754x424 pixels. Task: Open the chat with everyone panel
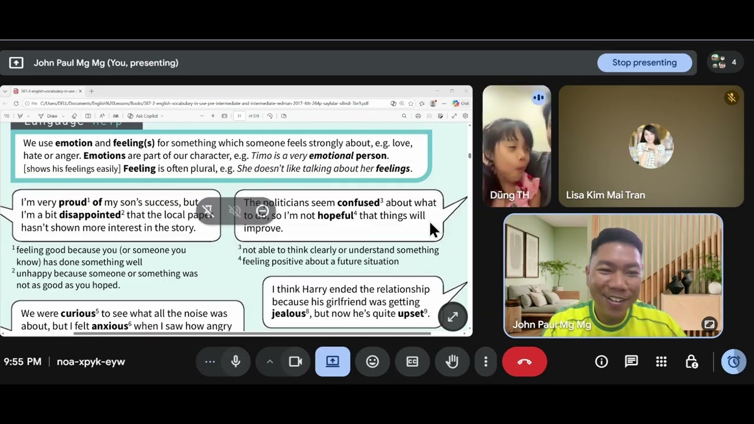(x=631, y=362)
